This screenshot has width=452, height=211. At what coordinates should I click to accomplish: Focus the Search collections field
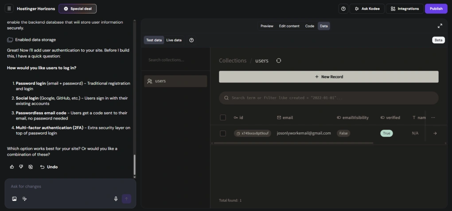[x=175, y=60]
